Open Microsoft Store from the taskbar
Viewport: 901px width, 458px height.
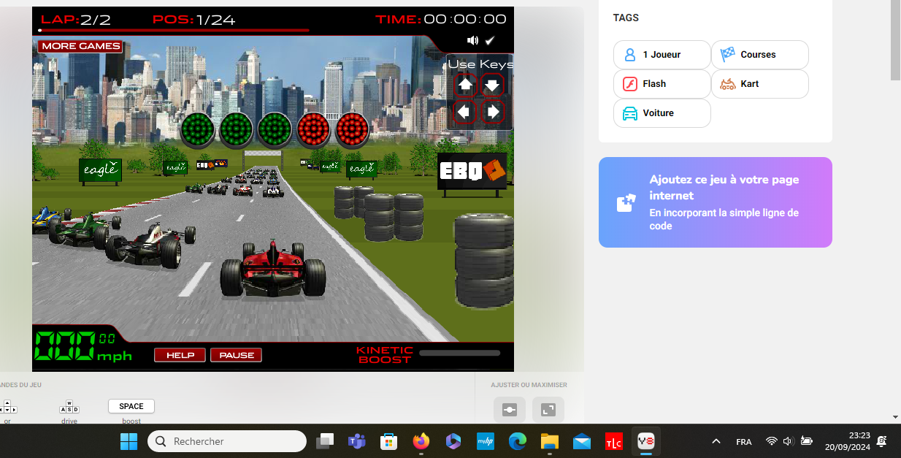(x=388, y=441)
